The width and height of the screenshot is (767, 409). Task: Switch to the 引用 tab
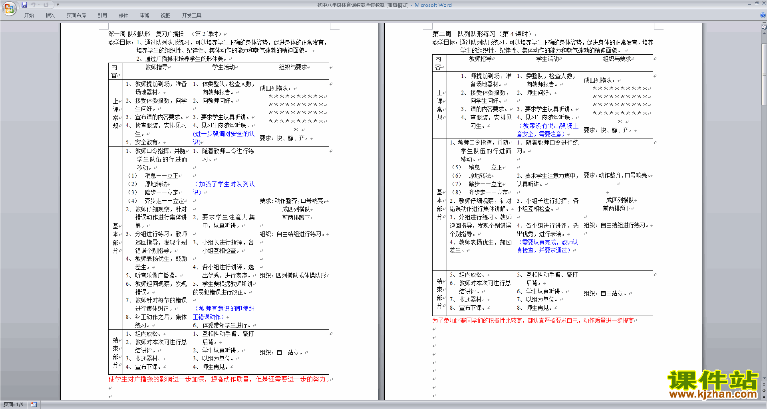pos(102,16)
